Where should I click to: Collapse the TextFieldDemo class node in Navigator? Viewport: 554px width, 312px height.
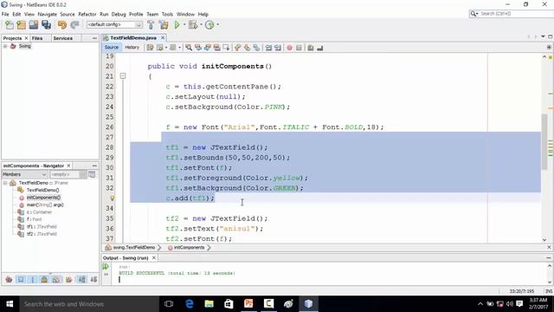[x=5, y=183]
